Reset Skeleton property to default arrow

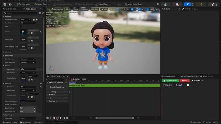pyautogui.click(x=41, y=32)
